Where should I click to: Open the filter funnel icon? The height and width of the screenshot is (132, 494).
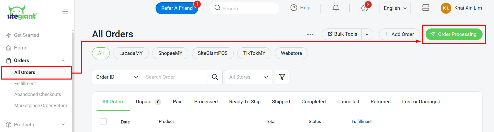[x=282, y=77]
